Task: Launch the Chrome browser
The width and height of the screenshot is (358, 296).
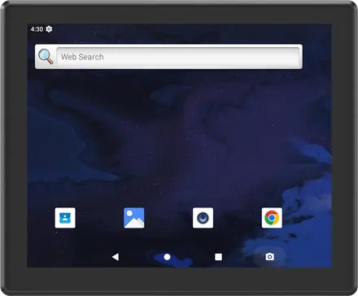Action: [272, 218]
